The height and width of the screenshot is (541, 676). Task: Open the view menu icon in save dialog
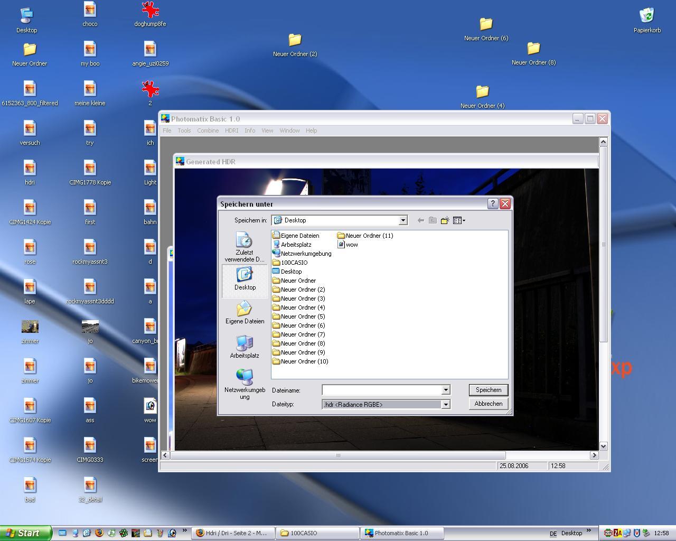(459, 220)
